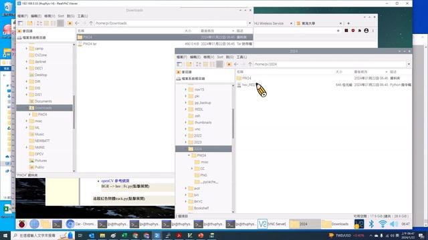428x240 pixels.
Task: Click path field /home/pi/2024
Action: (330, 64)
